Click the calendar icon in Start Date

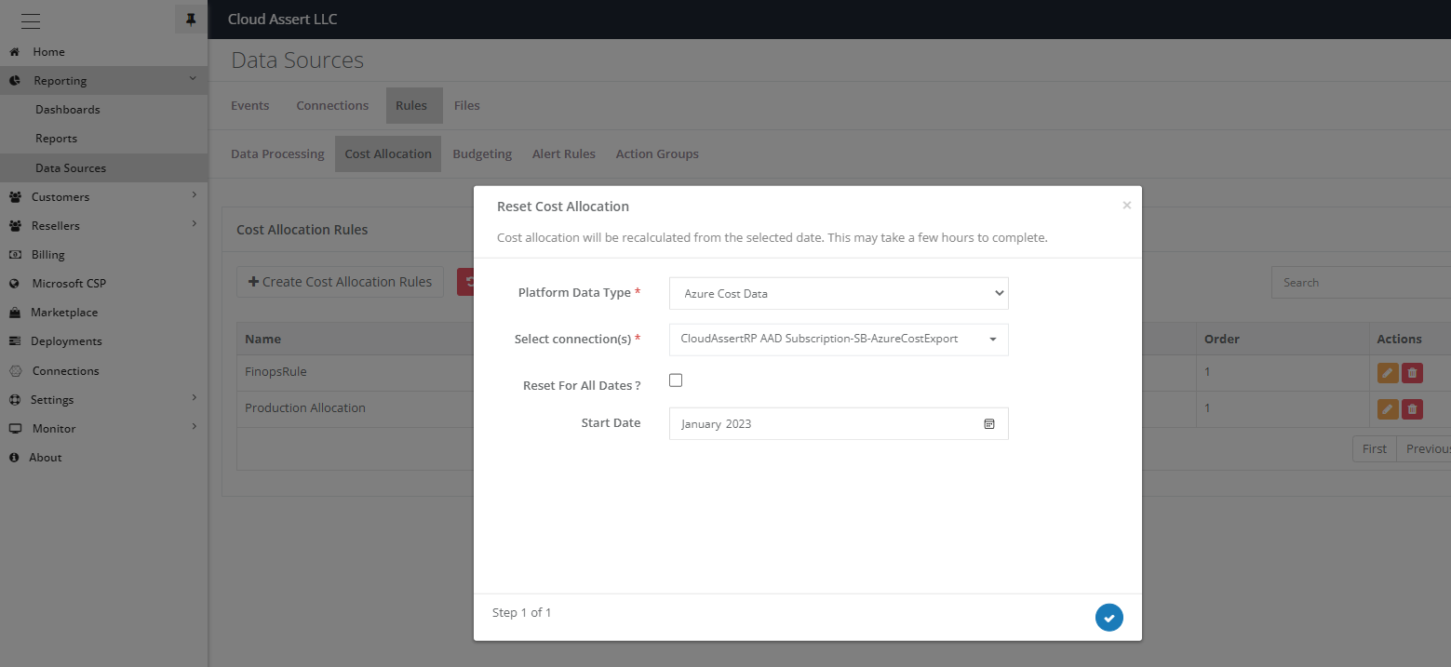click(989, 424)
